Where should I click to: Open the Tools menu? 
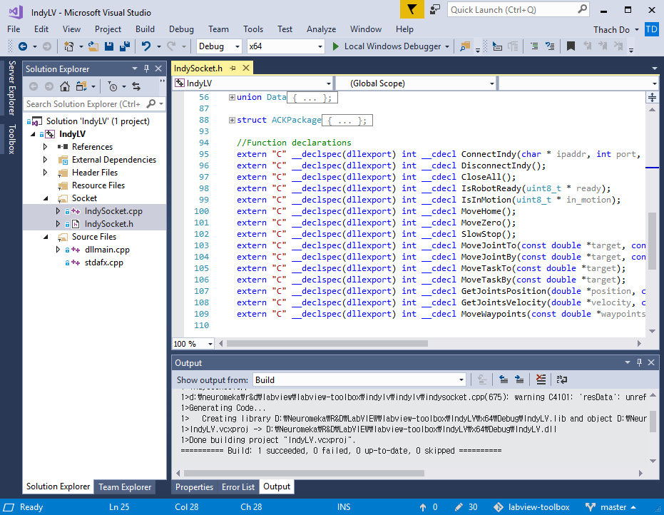(252, 29)
